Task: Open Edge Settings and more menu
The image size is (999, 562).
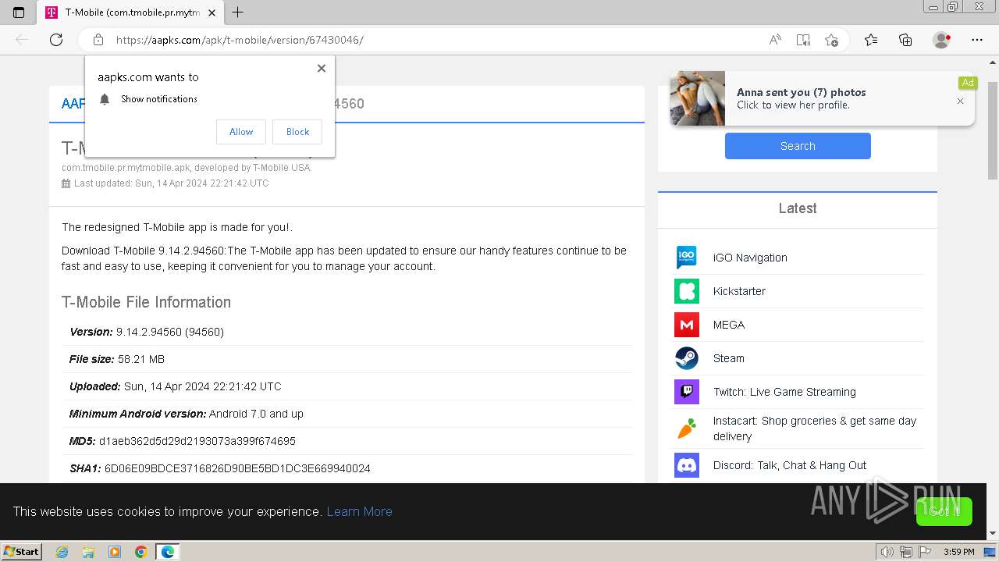Action: [977, 40]
